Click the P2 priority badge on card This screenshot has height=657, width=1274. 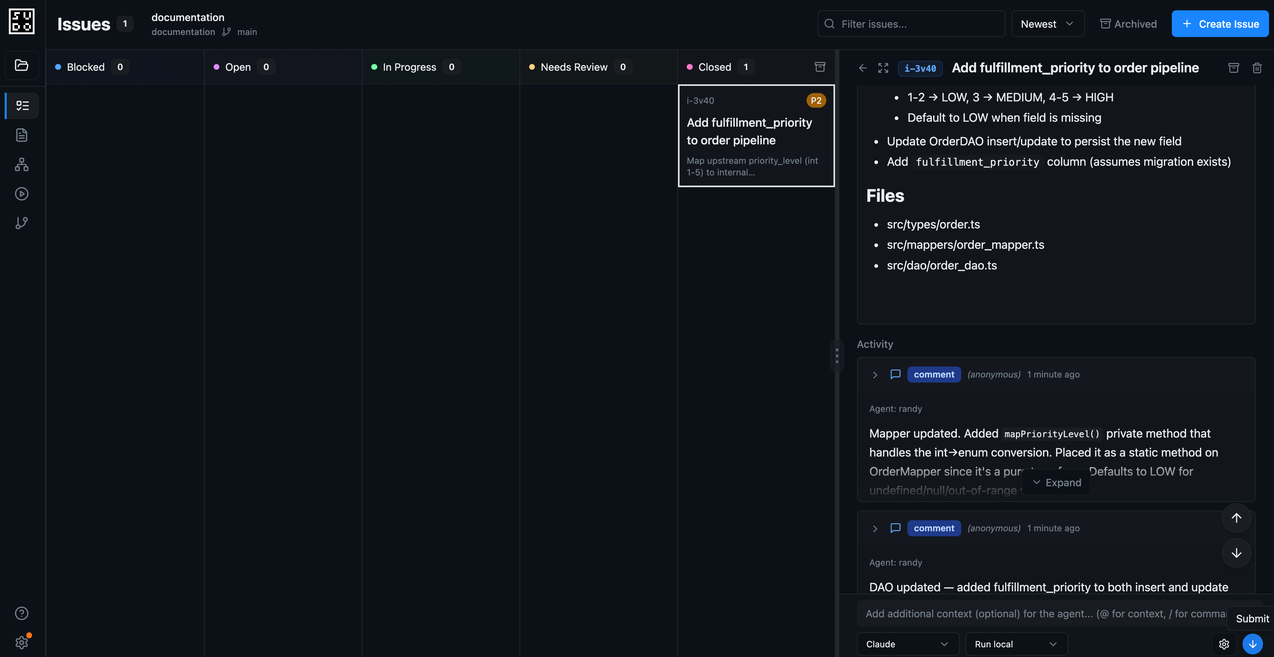pos(816,100)
